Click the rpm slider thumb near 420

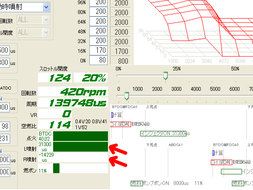(126, 96)
